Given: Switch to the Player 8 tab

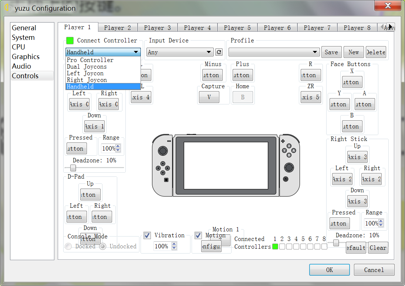Looking at the screenshot, I should (357, 28).
